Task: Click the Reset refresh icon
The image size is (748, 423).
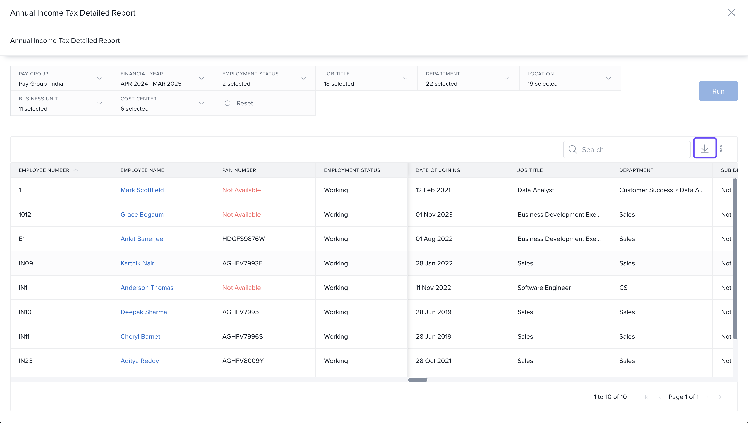Action: [227, 103]
